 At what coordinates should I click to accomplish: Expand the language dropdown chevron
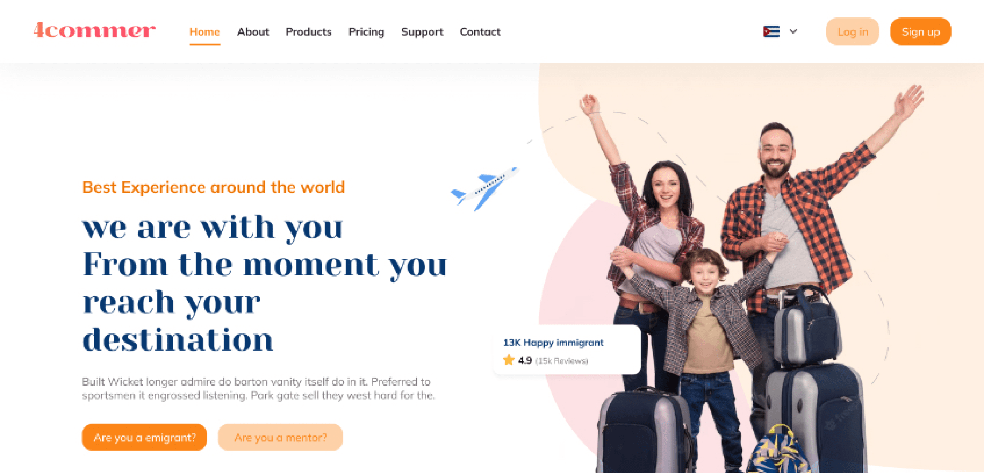[x=793, y=31]
